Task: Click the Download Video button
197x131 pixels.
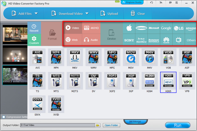Action: pyautogui.click(x=67, y=13)
